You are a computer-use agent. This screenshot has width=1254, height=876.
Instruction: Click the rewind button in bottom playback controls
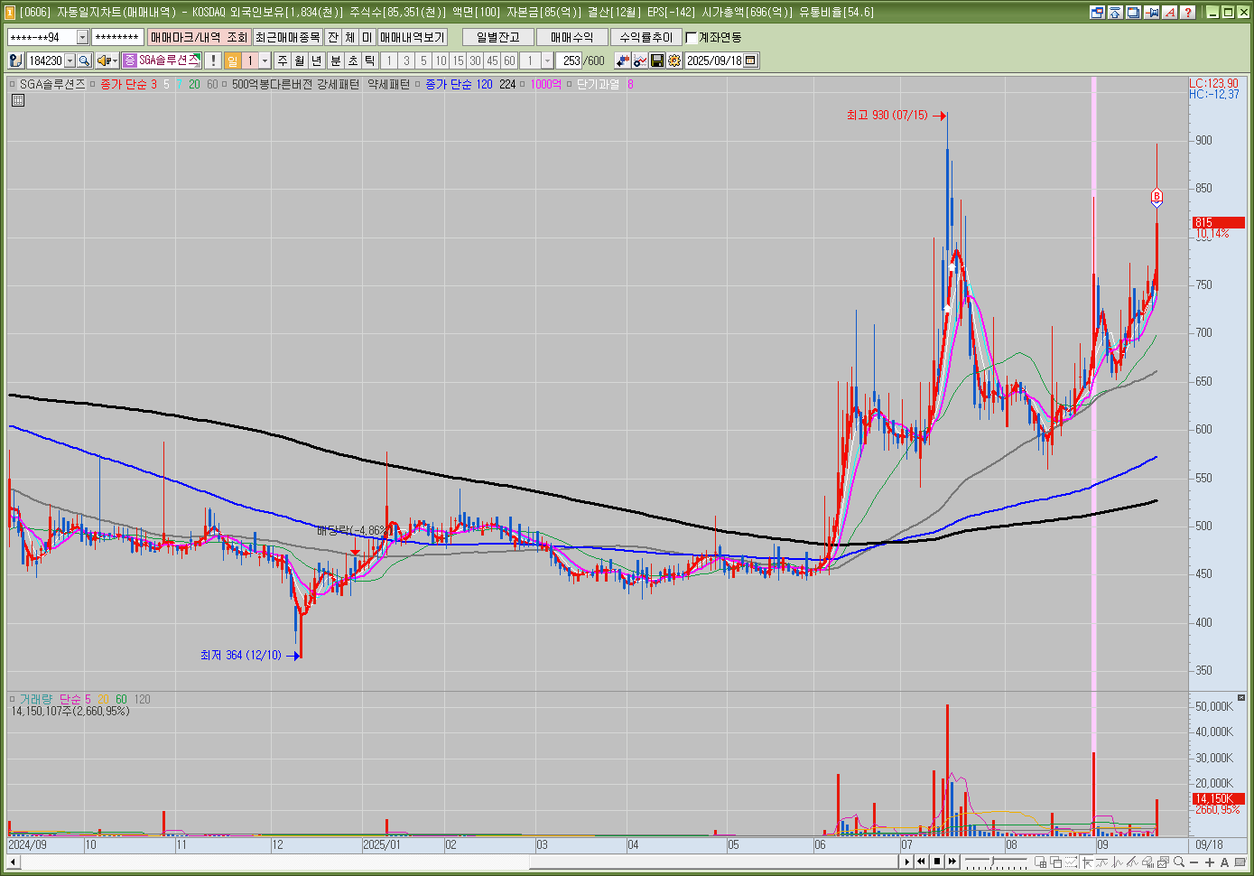click(x=921, y=862)
